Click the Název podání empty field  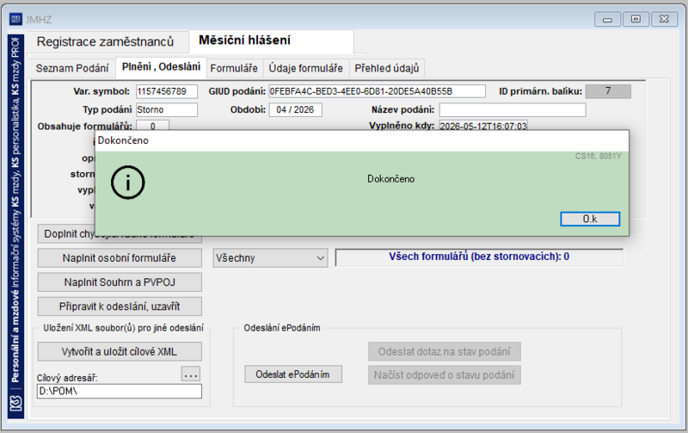pos(513,110)
